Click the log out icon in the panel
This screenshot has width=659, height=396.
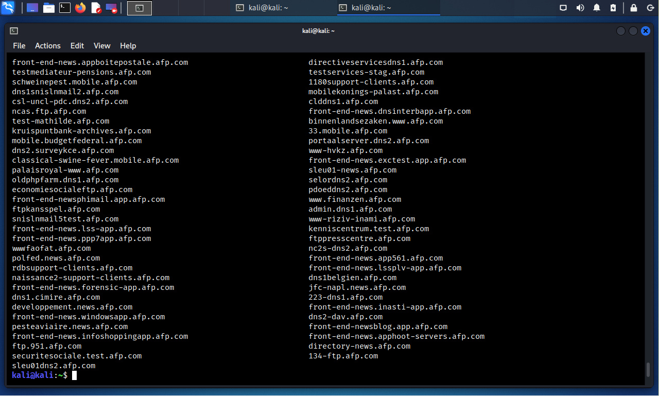click(x=650, y=8)
